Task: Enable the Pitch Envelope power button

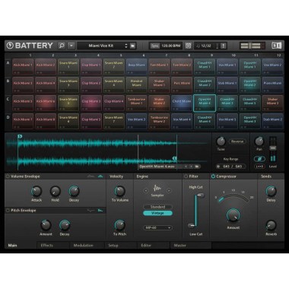Action: point(8,211)
